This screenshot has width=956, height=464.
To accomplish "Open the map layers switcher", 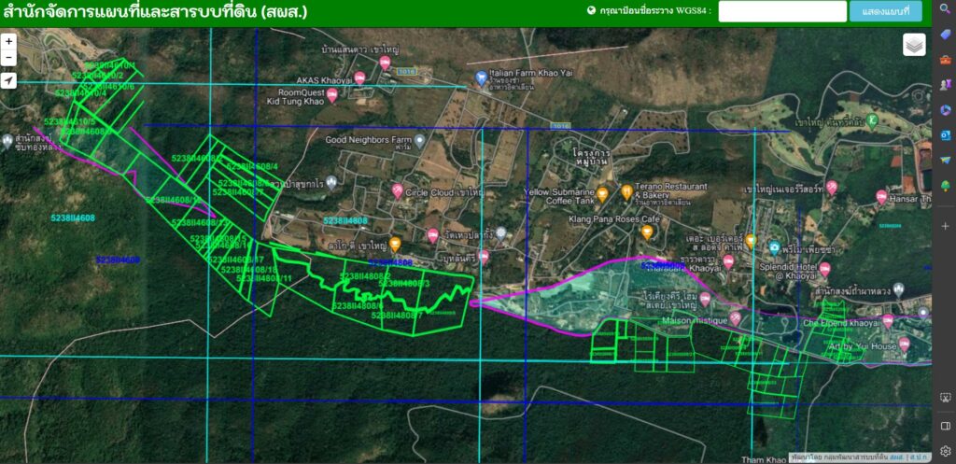I will tap(914, 45).
